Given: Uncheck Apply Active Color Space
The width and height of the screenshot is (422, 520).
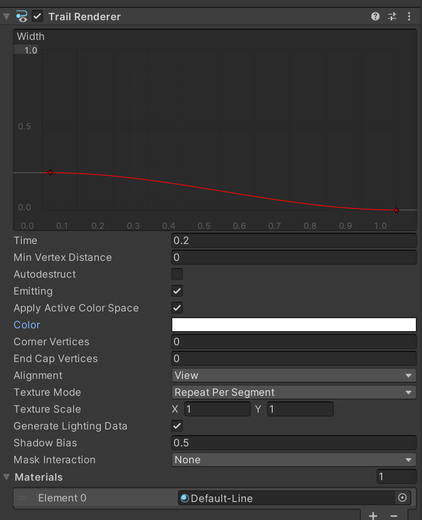Looking at the screenshot, I should (177, 308).
